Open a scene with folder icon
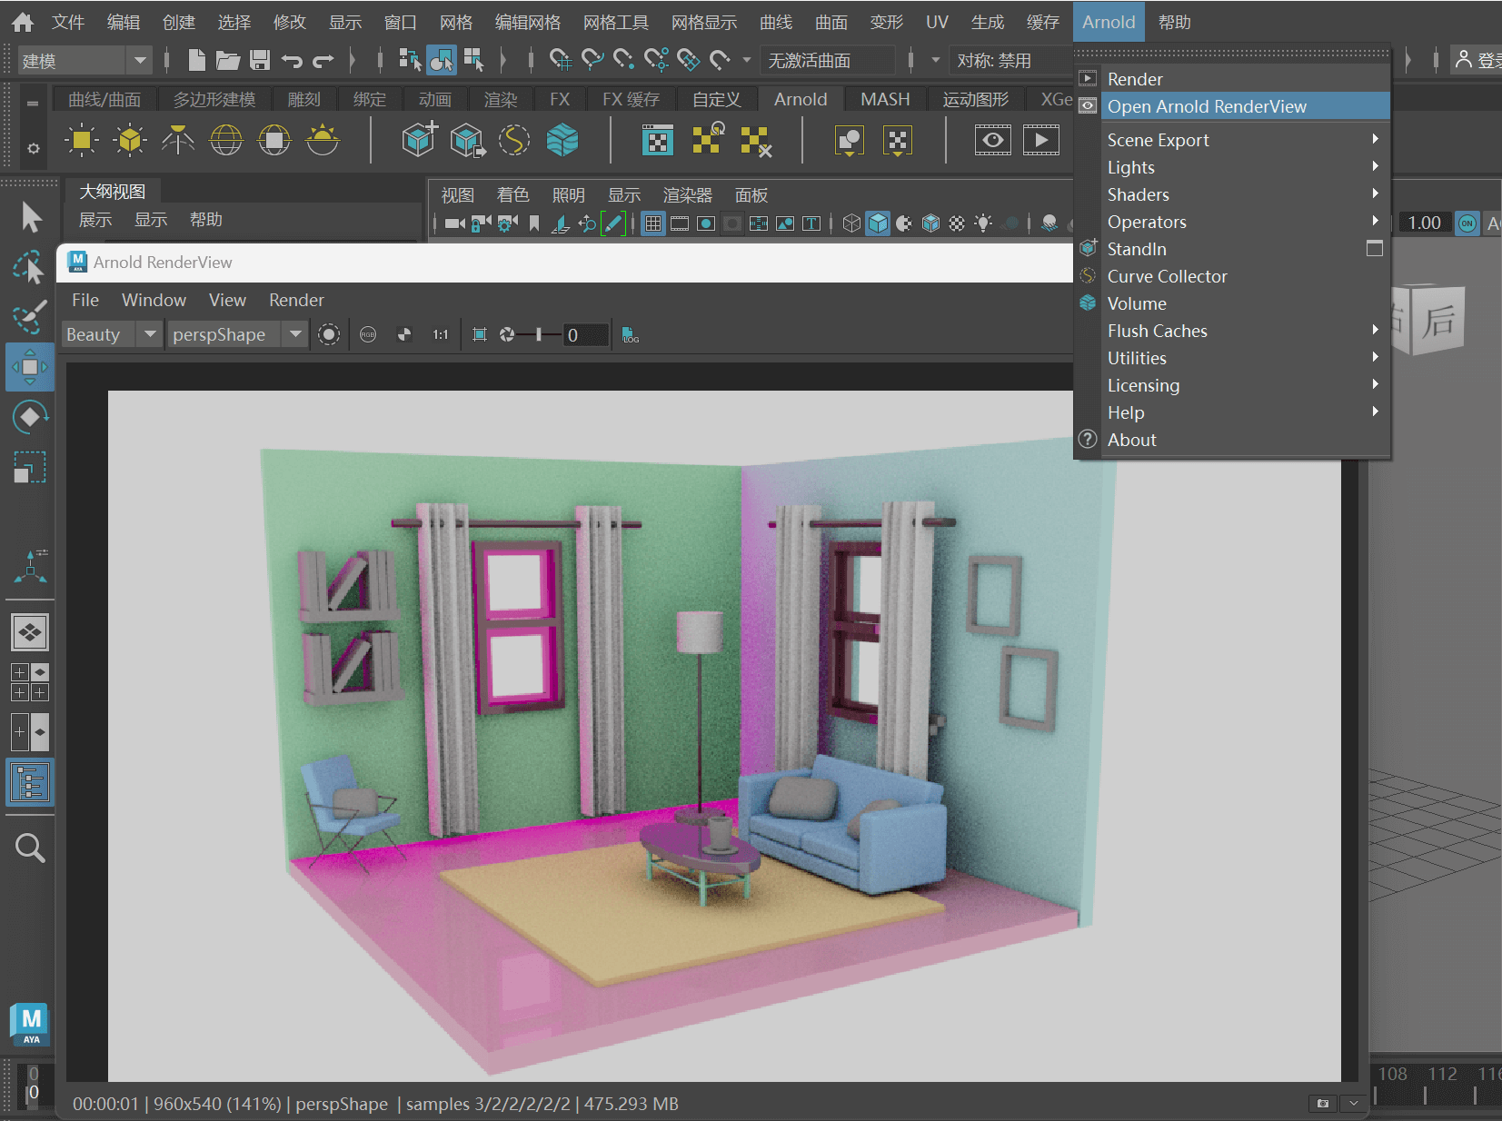The width and height of the screenshot is (1502, 1121). pyautogui.click(x=228, y=60)
